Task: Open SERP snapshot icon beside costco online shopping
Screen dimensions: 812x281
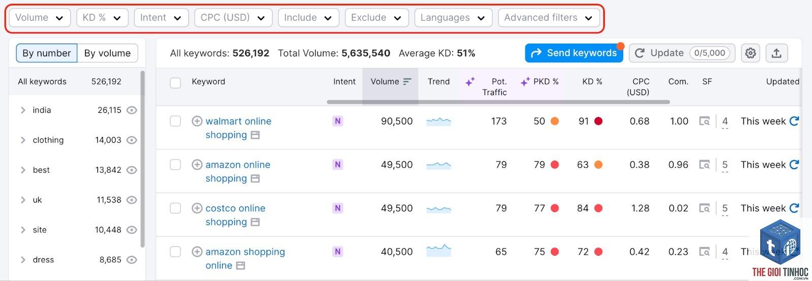Action: (255, 222)
